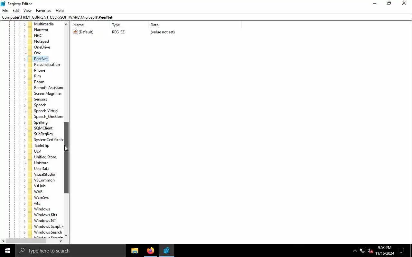Click the Spelling key folder icon
The image size is (412, 257).
tap(30, 122)
